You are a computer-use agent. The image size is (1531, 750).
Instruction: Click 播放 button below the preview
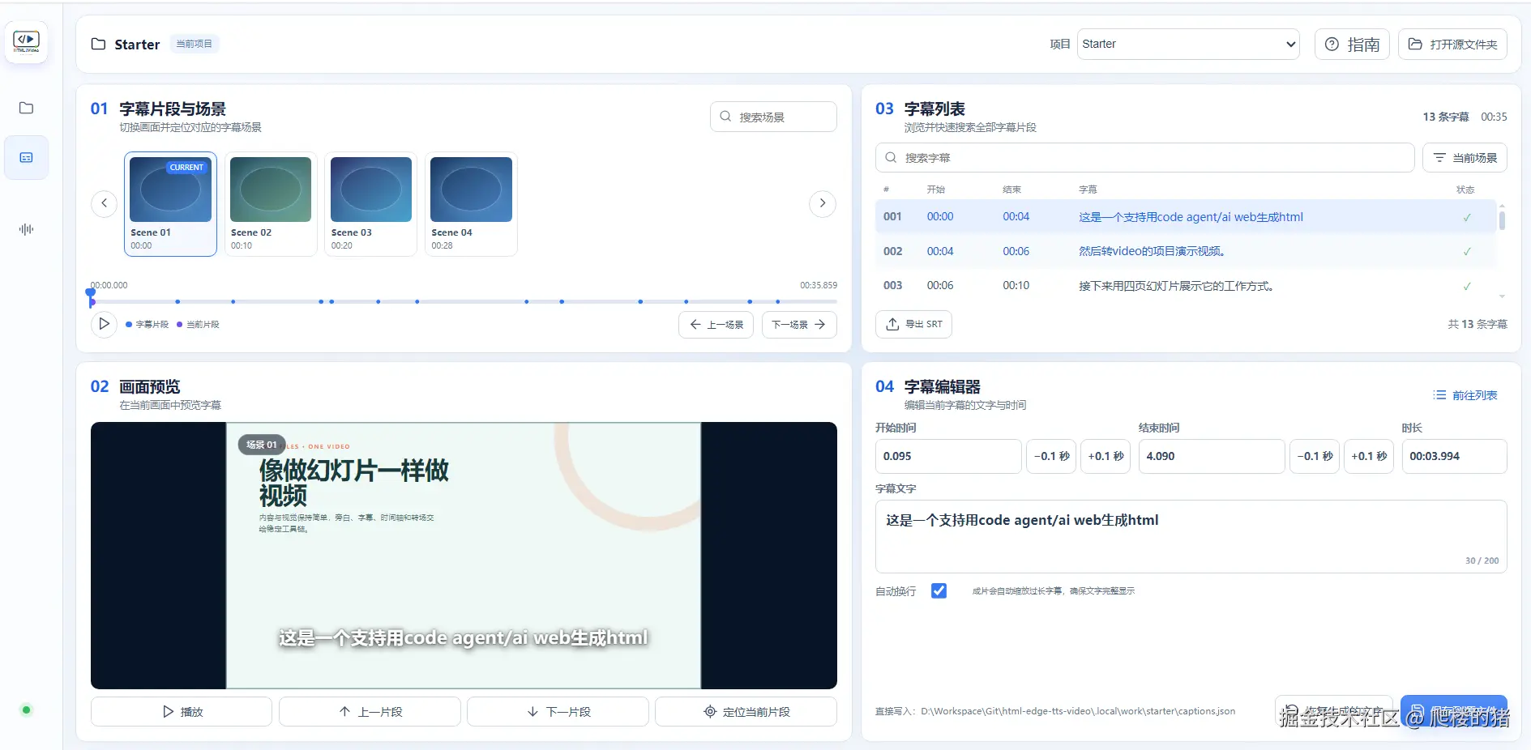pyautogui.click(x=182, y=712)
